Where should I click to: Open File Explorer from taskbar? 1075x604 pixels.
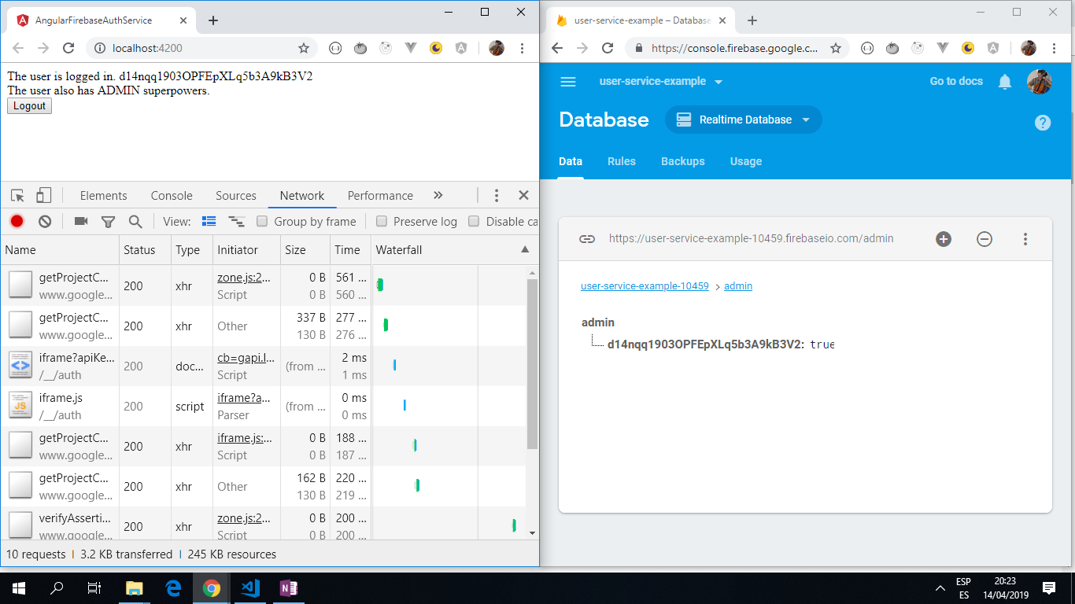135,588
